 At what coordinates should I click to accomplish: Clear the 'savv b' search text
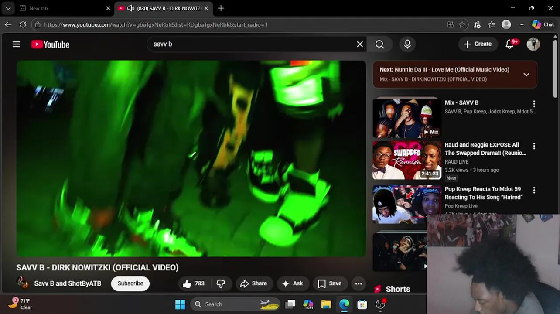[x=360, y=44]
